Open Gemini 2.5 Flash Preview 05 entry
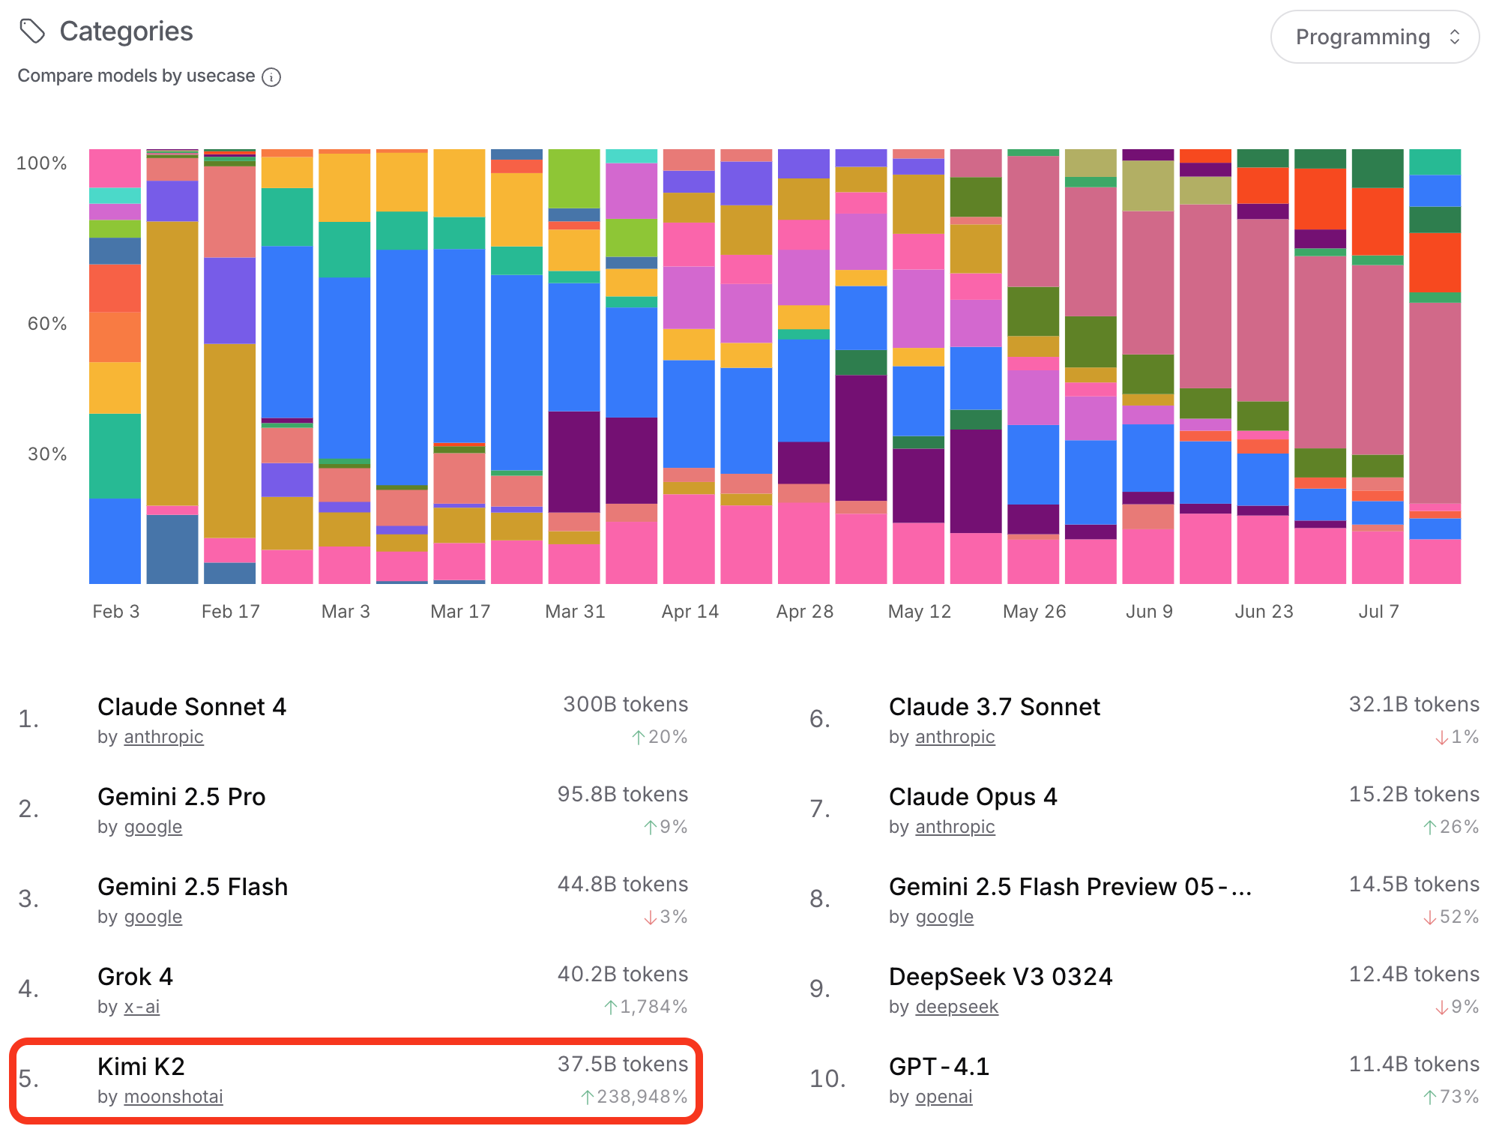 coord(1070,886)
